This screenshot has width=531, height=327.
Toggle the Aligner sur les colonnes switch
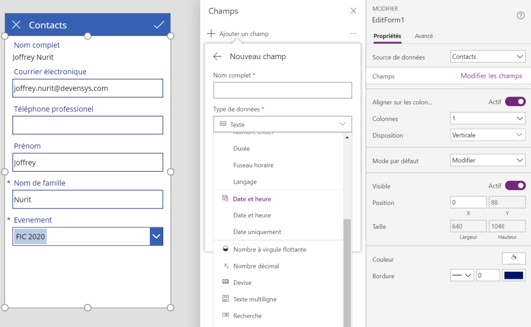(515, 102)
